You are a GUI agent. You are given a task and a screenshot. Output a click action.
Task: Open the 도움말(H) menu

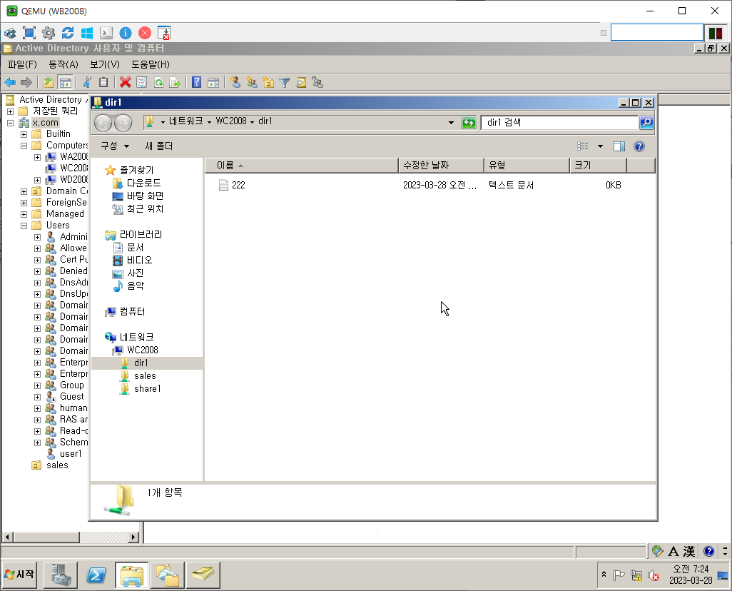tap(151, 64)
